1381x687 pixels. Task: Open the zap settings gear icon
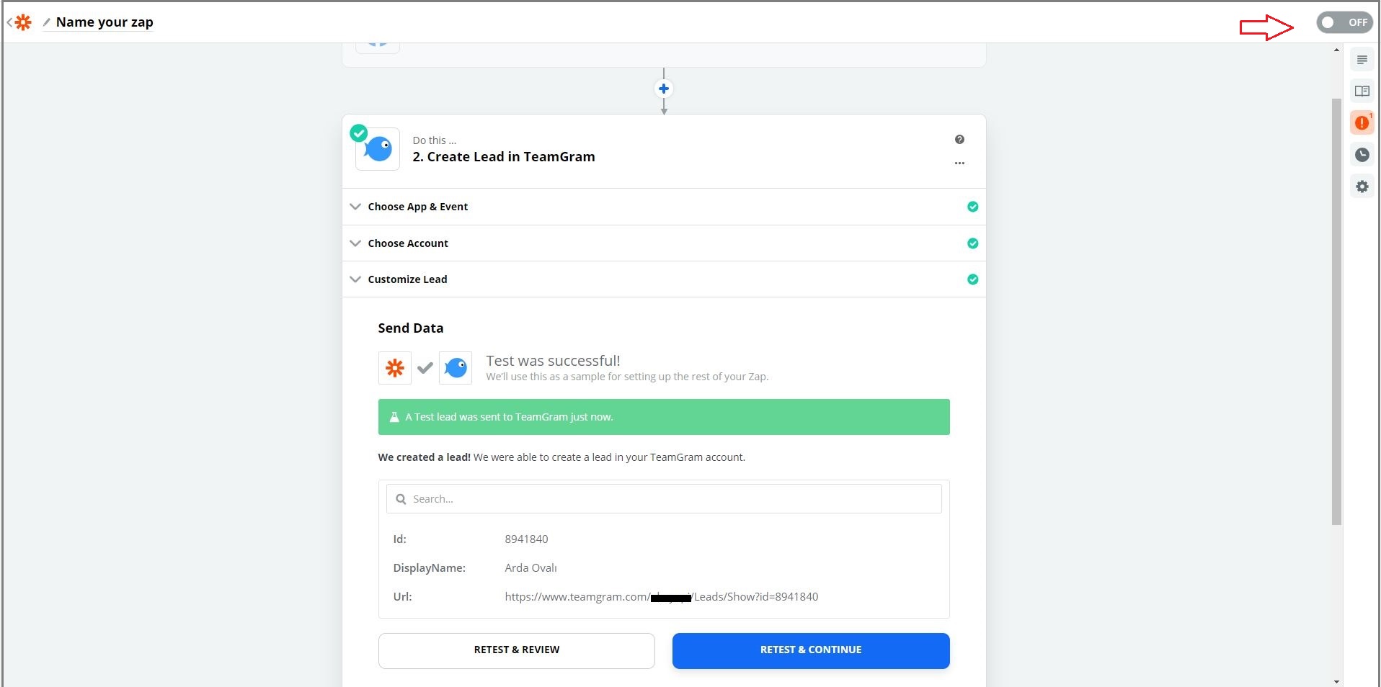[x=1362, y=187]
